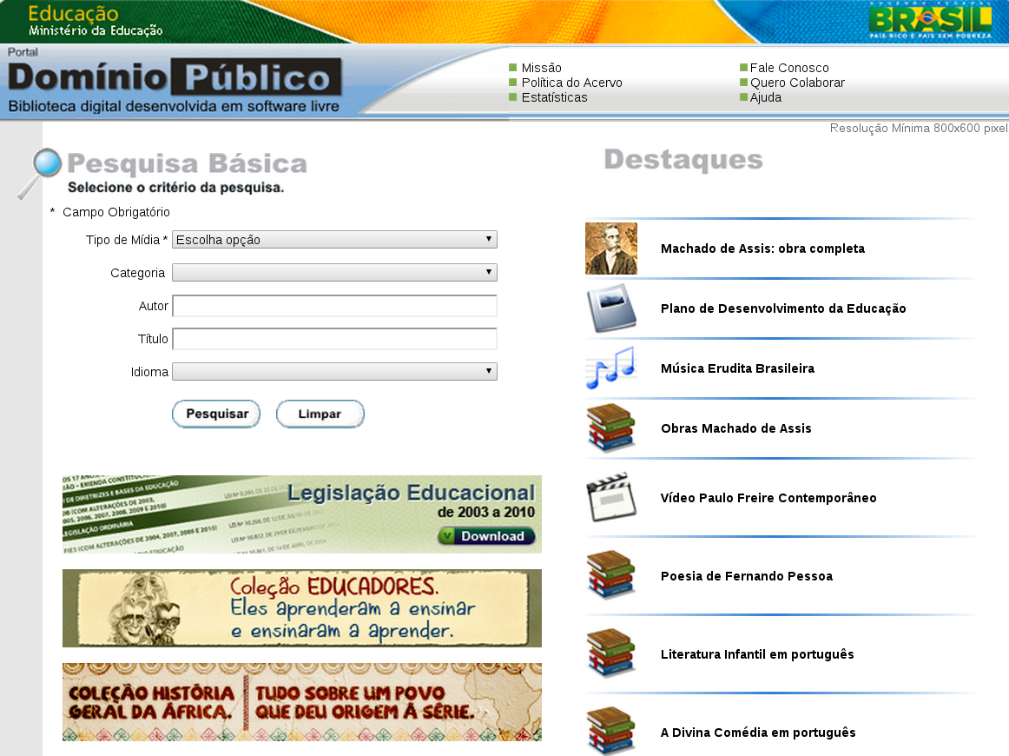Screen dimensions: 1009x756
Task: Click the Brasil government logo
Action: tap(930, 20)
